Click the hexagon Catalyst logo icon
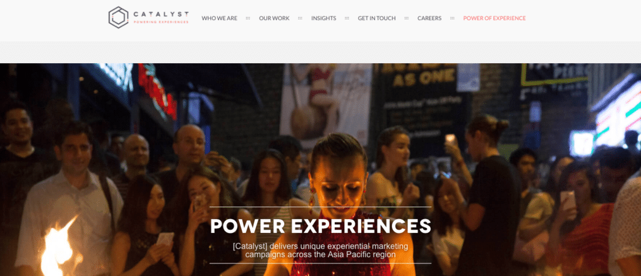Screen dimensions: 641x276 point(118,18)
